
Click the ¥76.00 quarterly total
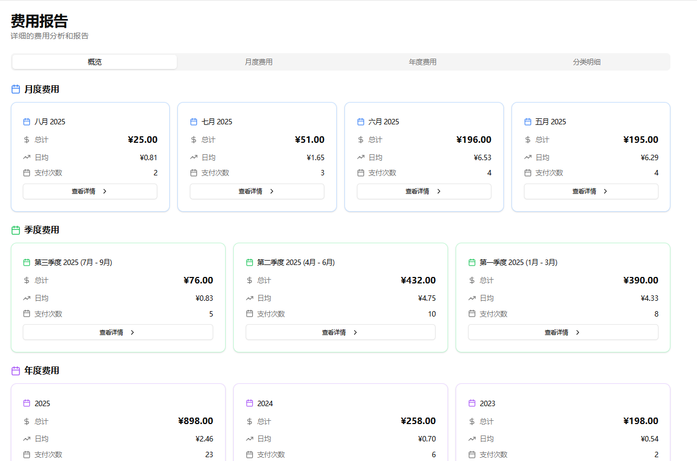coord(199,280)
